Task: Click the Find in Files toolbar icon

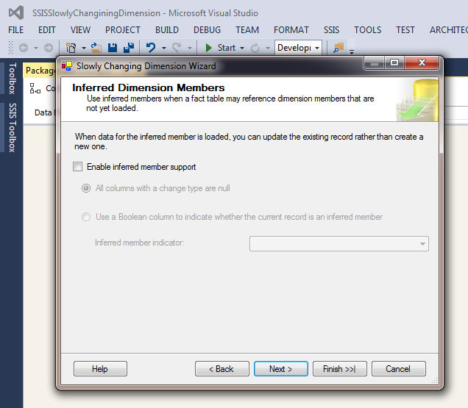Action: (x=338, y=48)
